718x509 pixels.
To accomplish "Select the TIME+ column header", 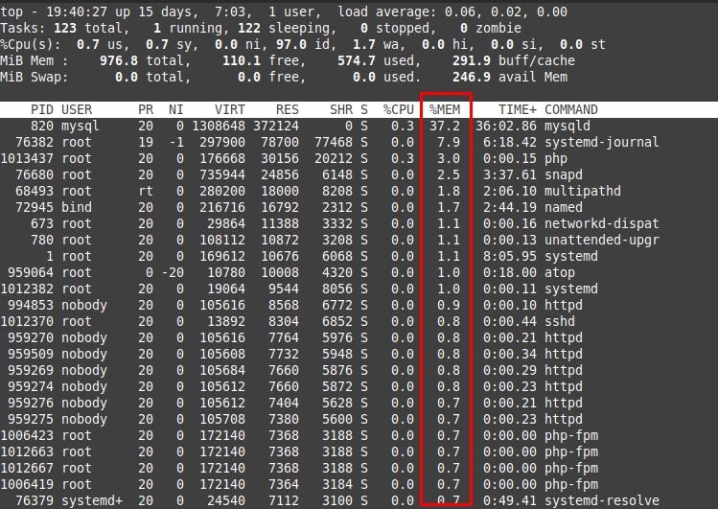I will (x=518, y=109).
